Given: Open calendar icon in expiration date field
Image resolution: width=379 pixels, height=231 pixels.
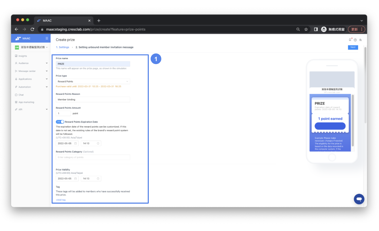Looking at the screenshot, I should [x=75, y=143].
